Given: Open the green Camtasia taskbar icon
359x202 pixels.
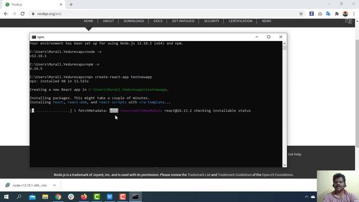Looking at the screenshot, I should point(96,197).
